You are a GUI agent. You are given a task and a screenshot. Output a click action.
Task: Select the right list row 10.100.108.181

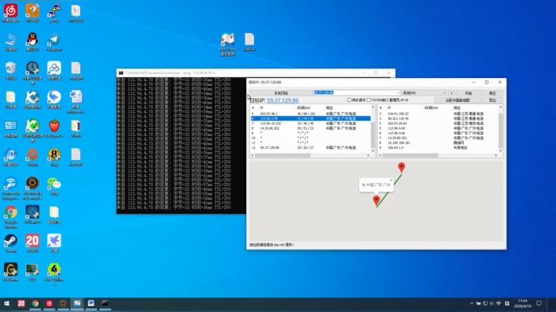tap(438, 143)
